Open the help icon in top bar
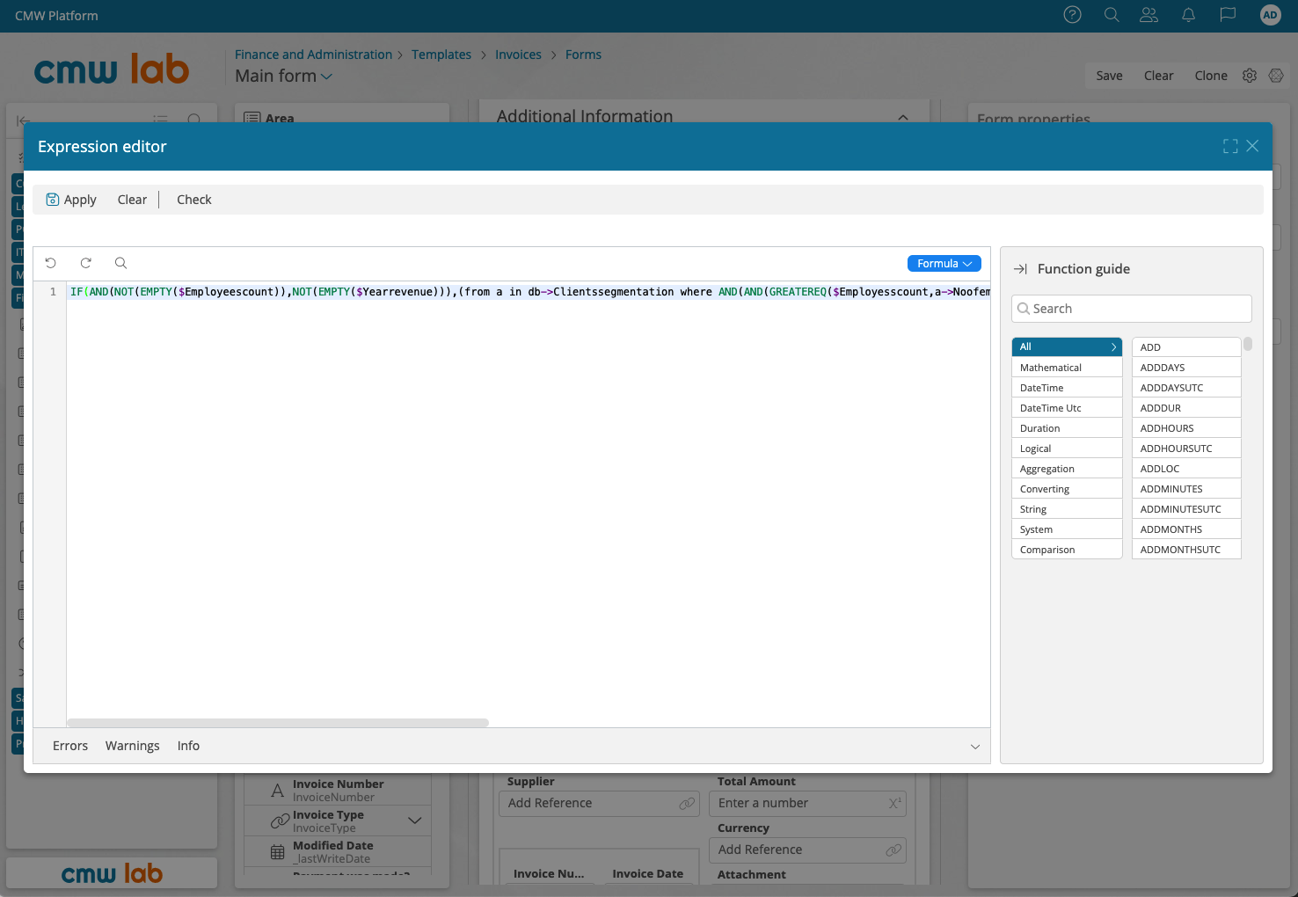 (x=1072, y=15)
